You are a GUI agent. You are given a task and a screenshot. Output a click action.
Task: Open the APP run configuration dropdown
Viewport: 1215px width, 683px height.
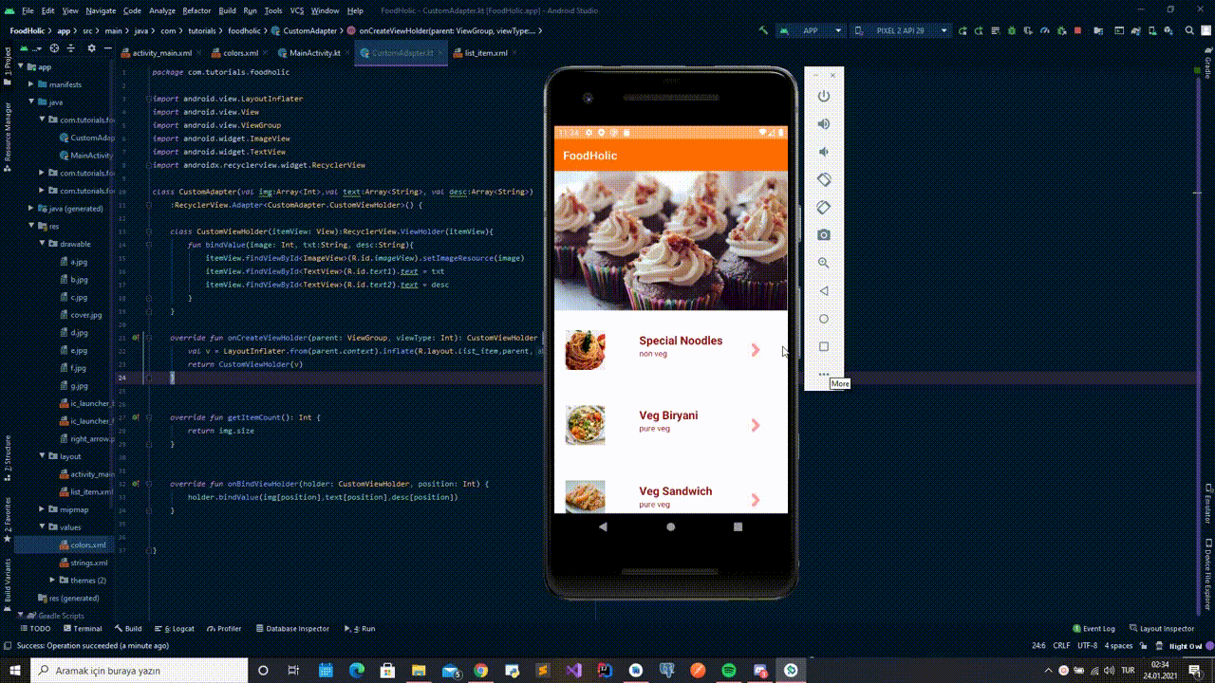click(x=812, y=30)
